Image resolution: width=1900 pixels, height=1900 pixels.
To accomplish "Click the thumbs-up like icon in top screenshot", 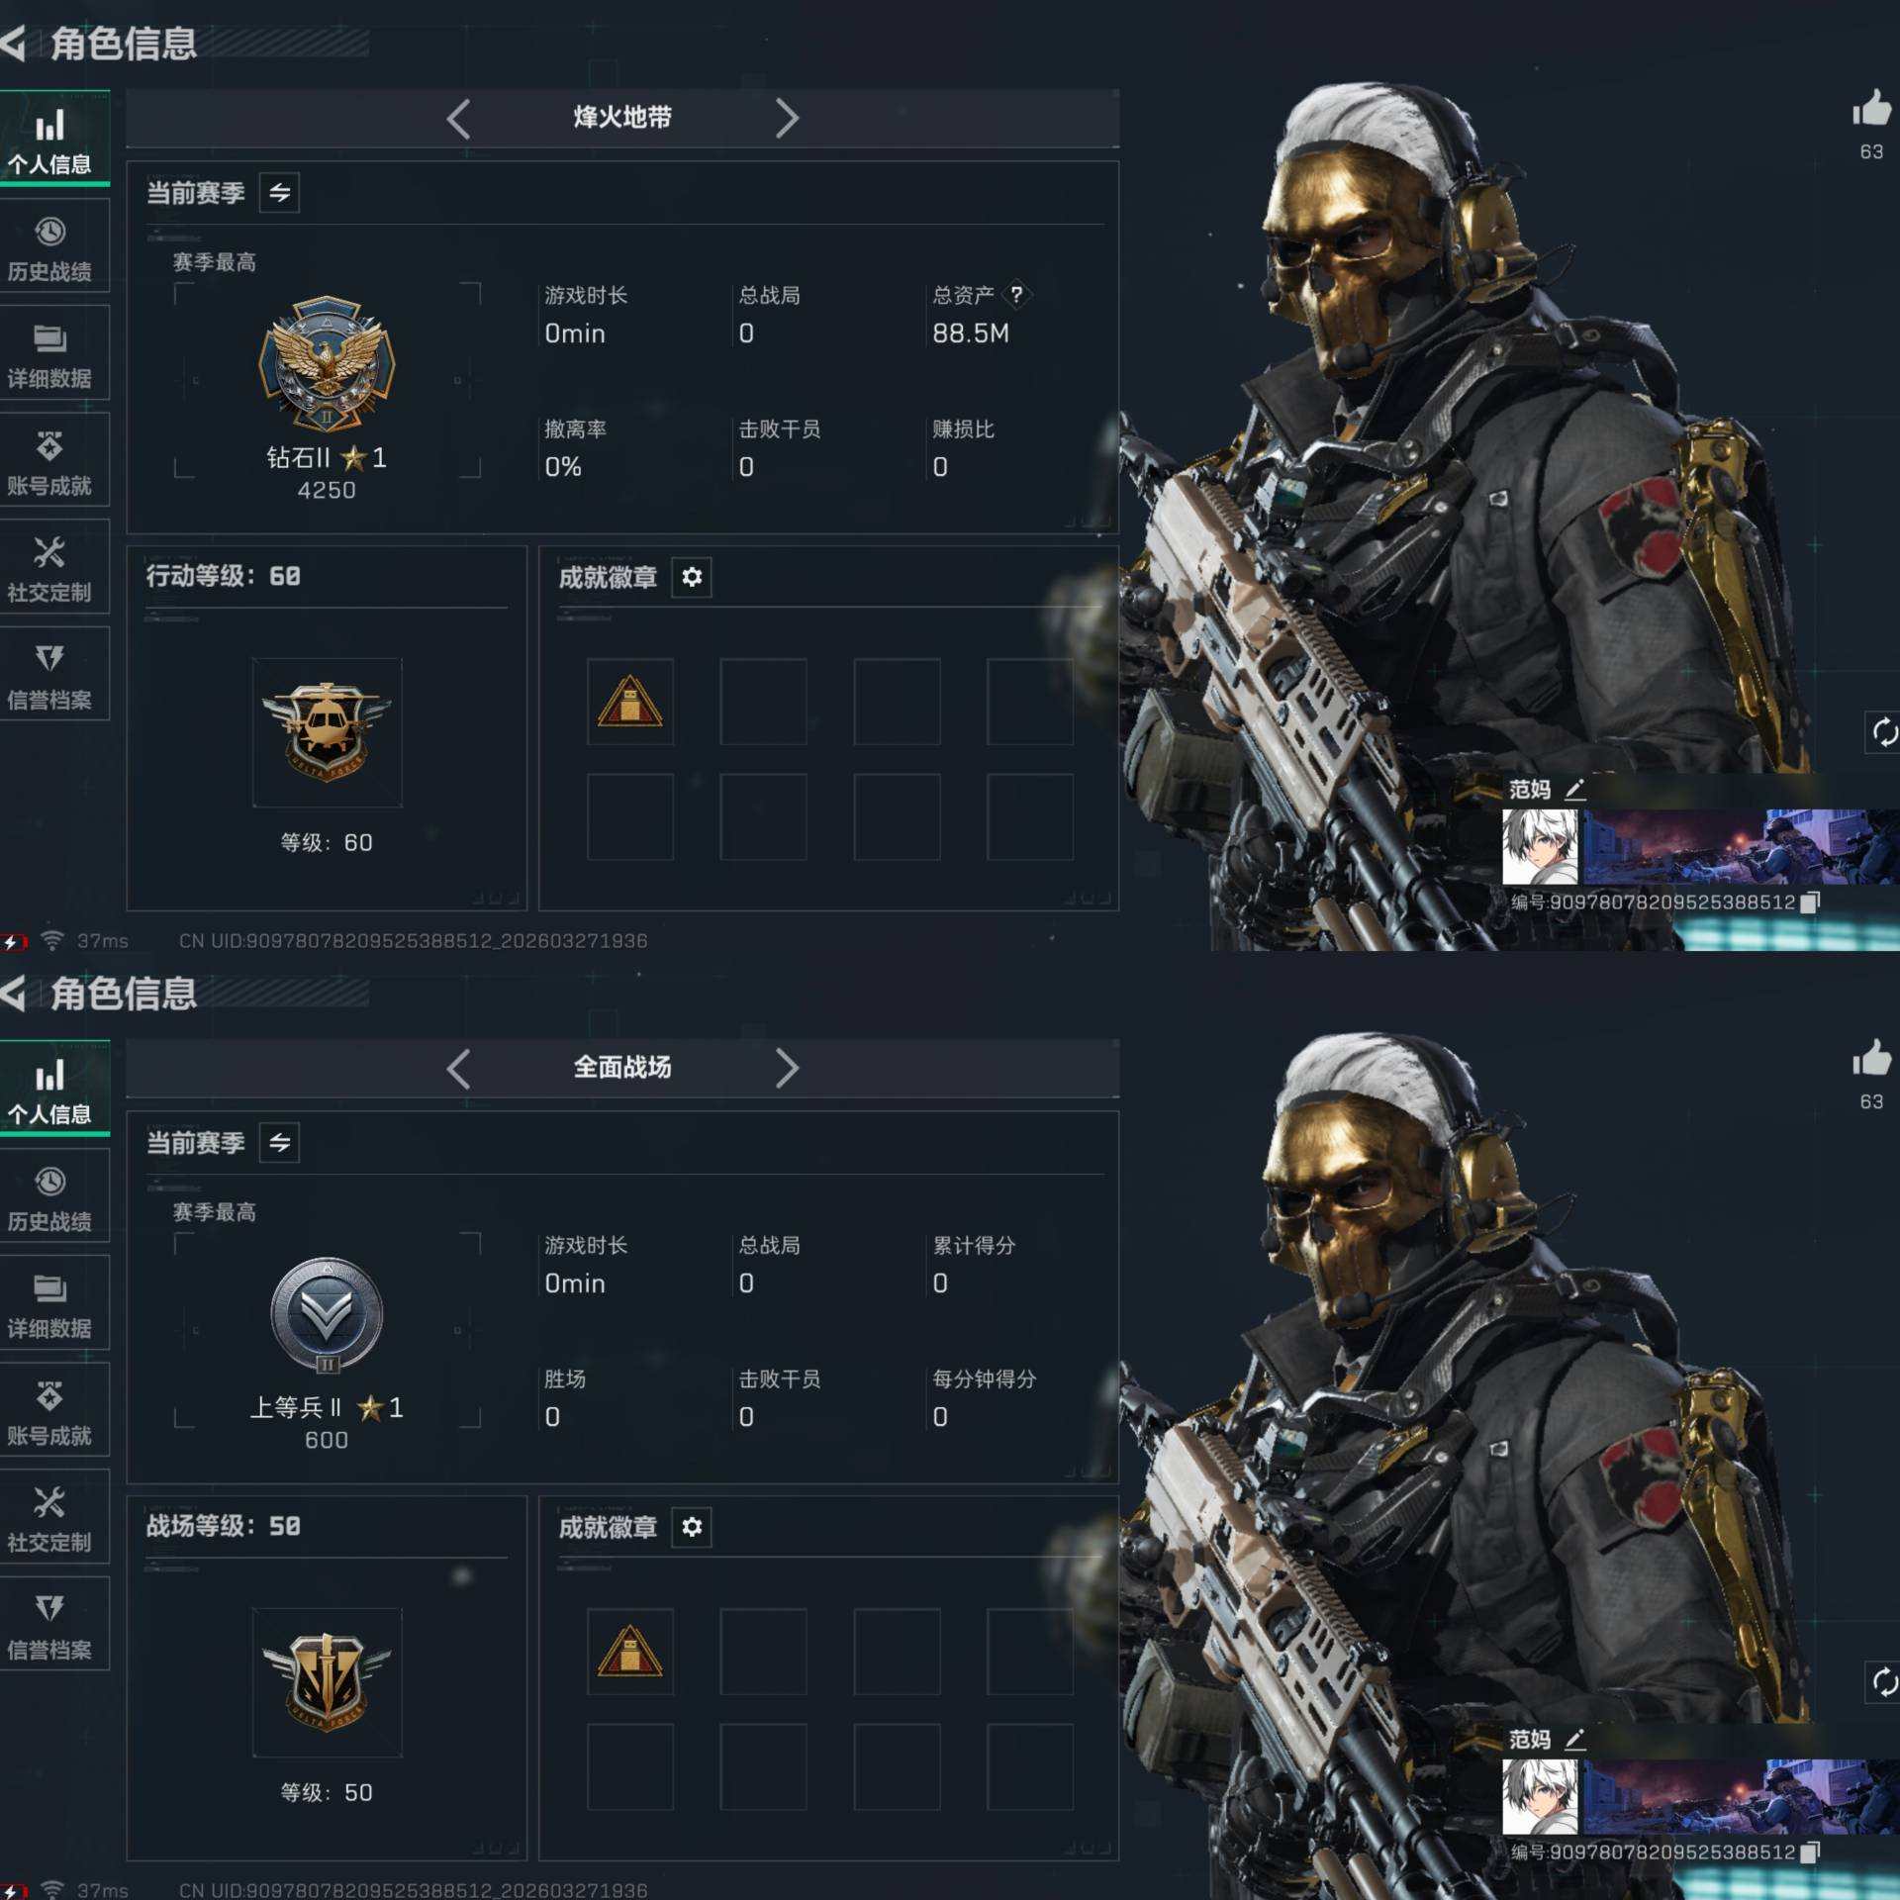I will (x=1870, y=109).
